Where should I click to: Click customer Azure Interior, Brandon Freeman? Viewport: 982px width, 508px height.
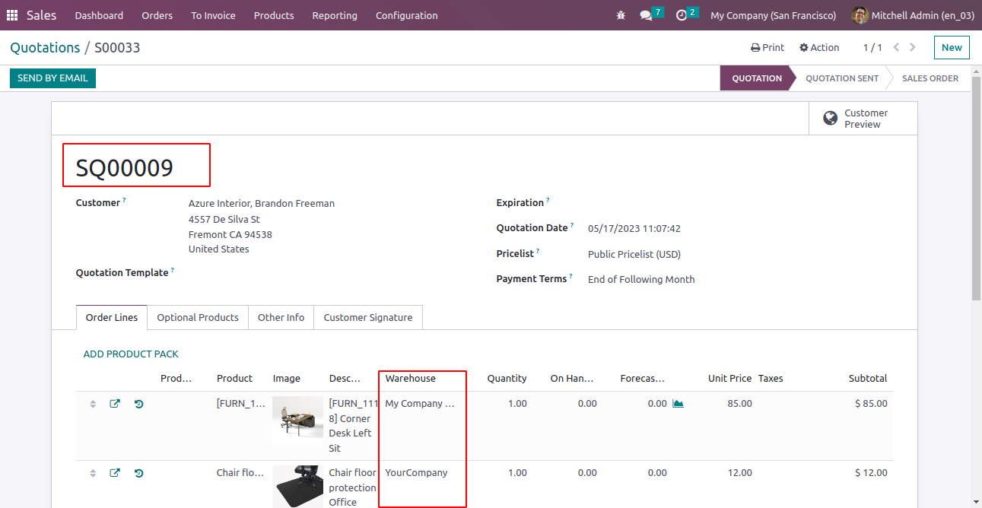262,204
